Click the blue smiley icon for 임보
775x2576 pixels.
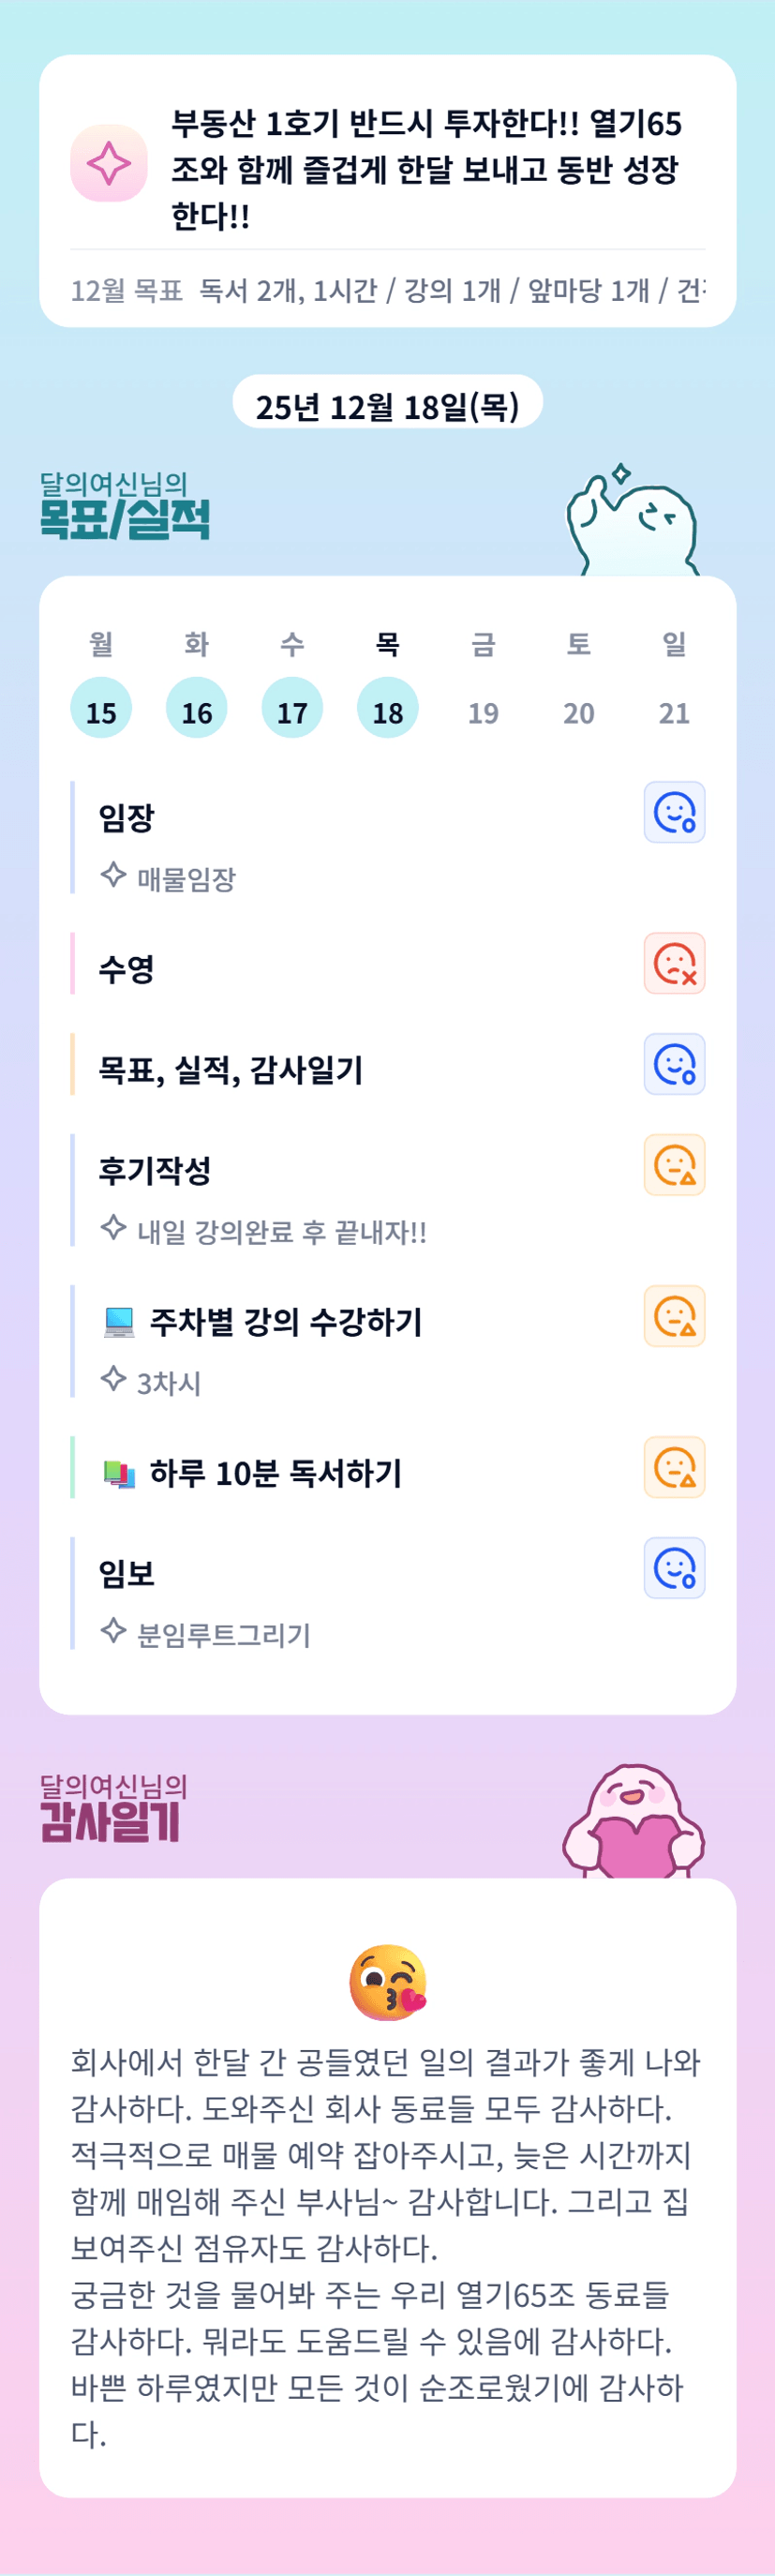674,1568
